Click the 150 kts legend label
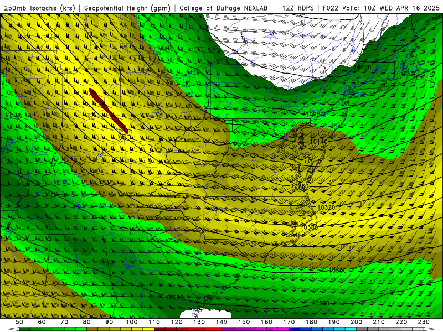 pyautogui.click(x=244, y=322)
